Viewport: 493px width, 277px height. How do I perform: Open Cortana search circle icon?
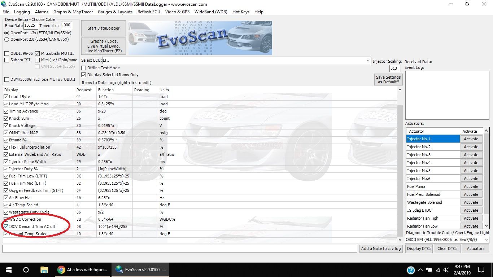[x=26, y=269]
